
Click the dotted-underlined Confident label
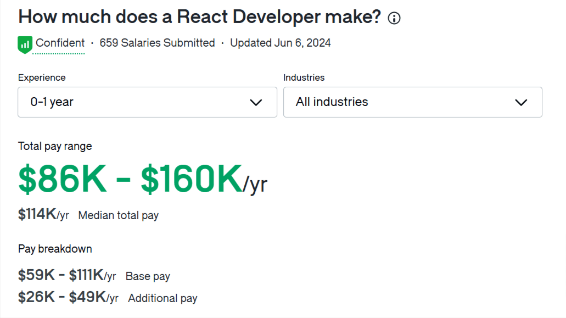point(60,43)
